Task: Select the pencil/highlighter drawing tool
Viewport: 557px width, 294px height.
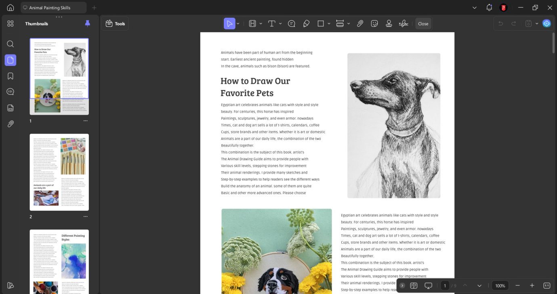Action: click(x=306, y=24)
